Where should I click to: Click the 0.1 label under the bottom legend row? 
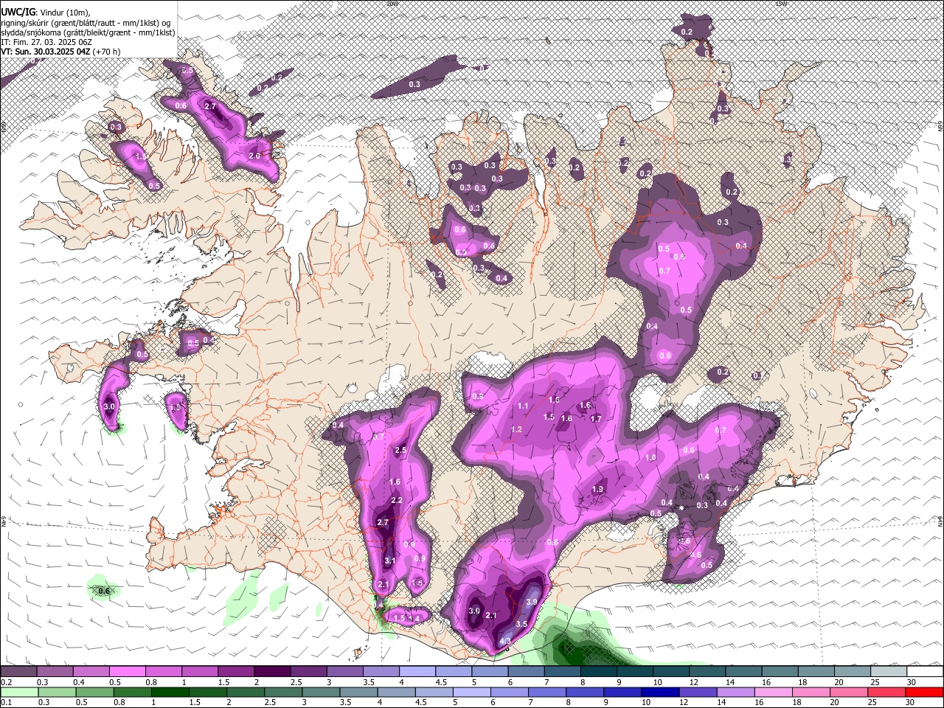(6, 702)
